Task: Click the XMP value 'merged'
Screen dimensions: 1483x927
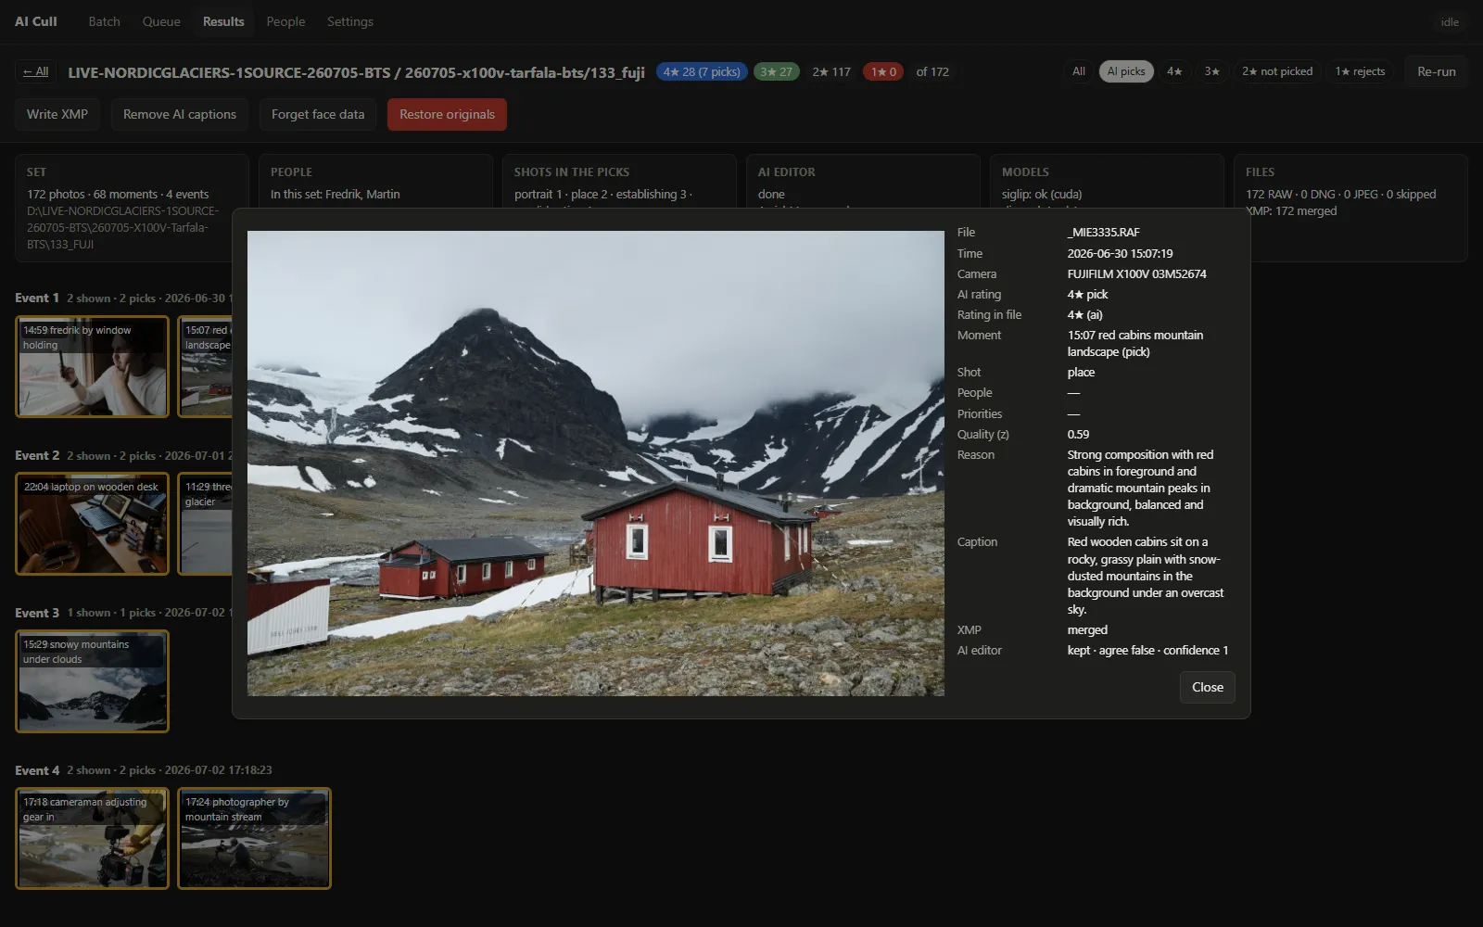Action: pos(1087,629)
